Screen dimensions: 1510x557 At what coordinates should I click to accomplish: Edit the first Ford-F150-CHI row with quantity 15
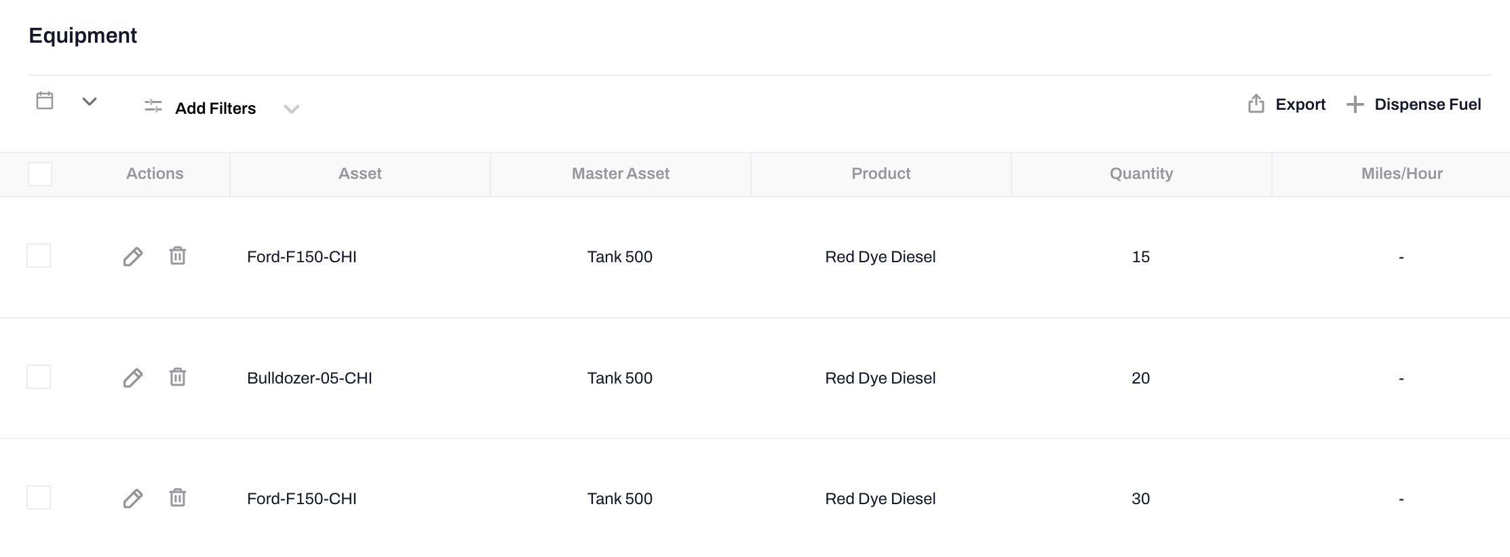pyautogui.click(x=133, y=257)
